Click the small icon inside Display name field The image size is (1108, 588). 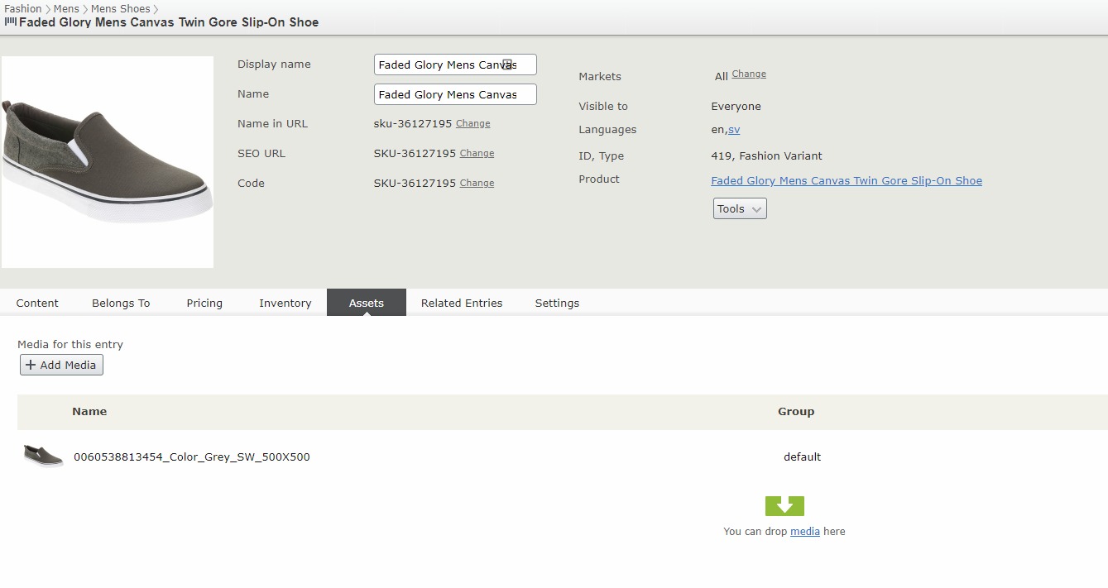pos(508,65)
